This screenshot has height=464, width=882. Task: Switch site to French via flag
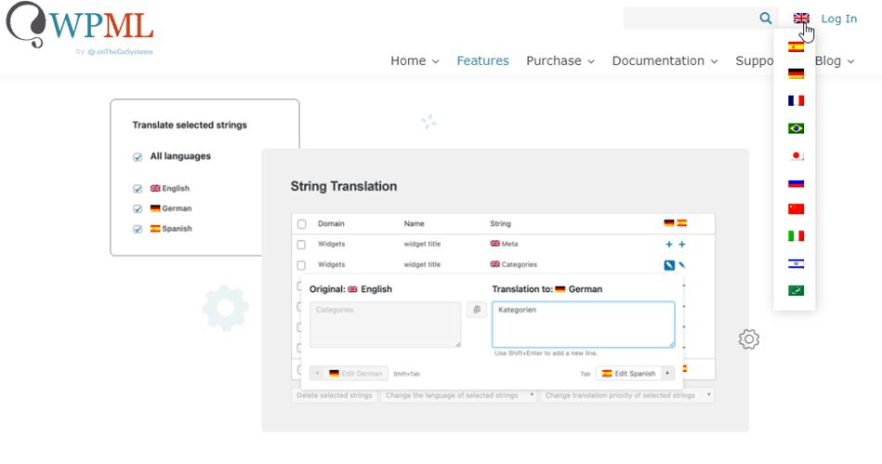point(796,100)
